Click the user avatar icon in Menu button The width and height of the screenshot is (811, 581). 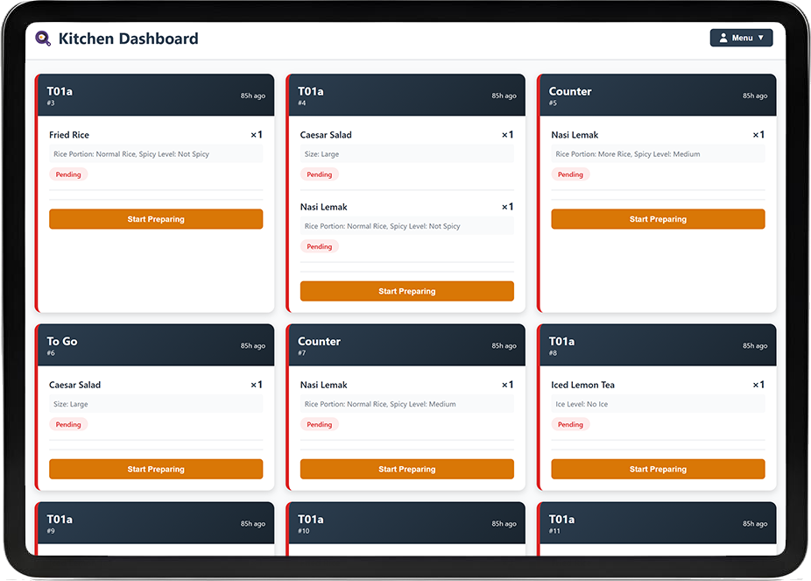pos(724,38)
